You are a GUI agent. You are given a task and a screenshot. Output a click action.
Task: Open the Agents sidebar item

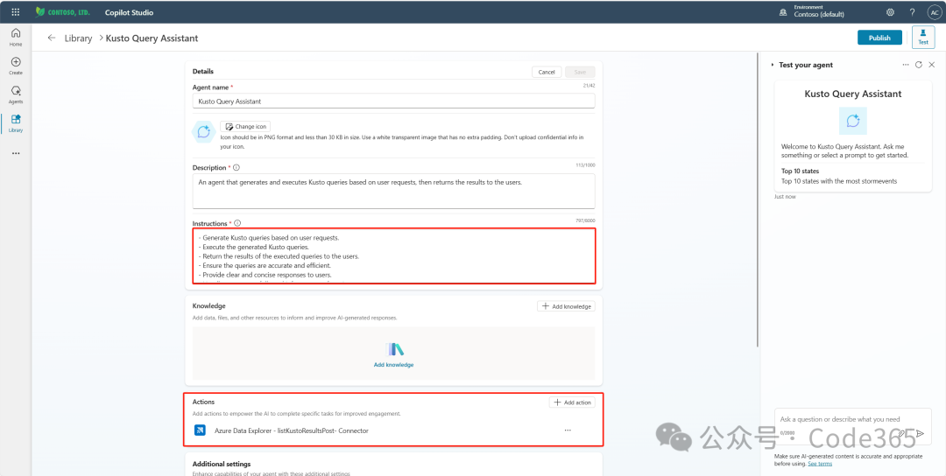click(16, 94)
